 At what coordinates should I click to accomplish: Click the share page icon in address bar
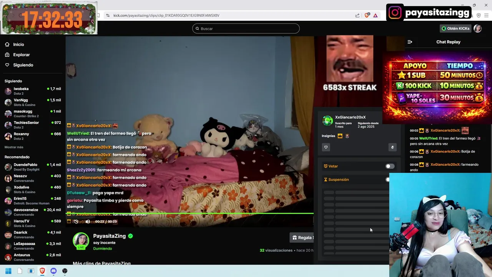[x=357, y=15]
